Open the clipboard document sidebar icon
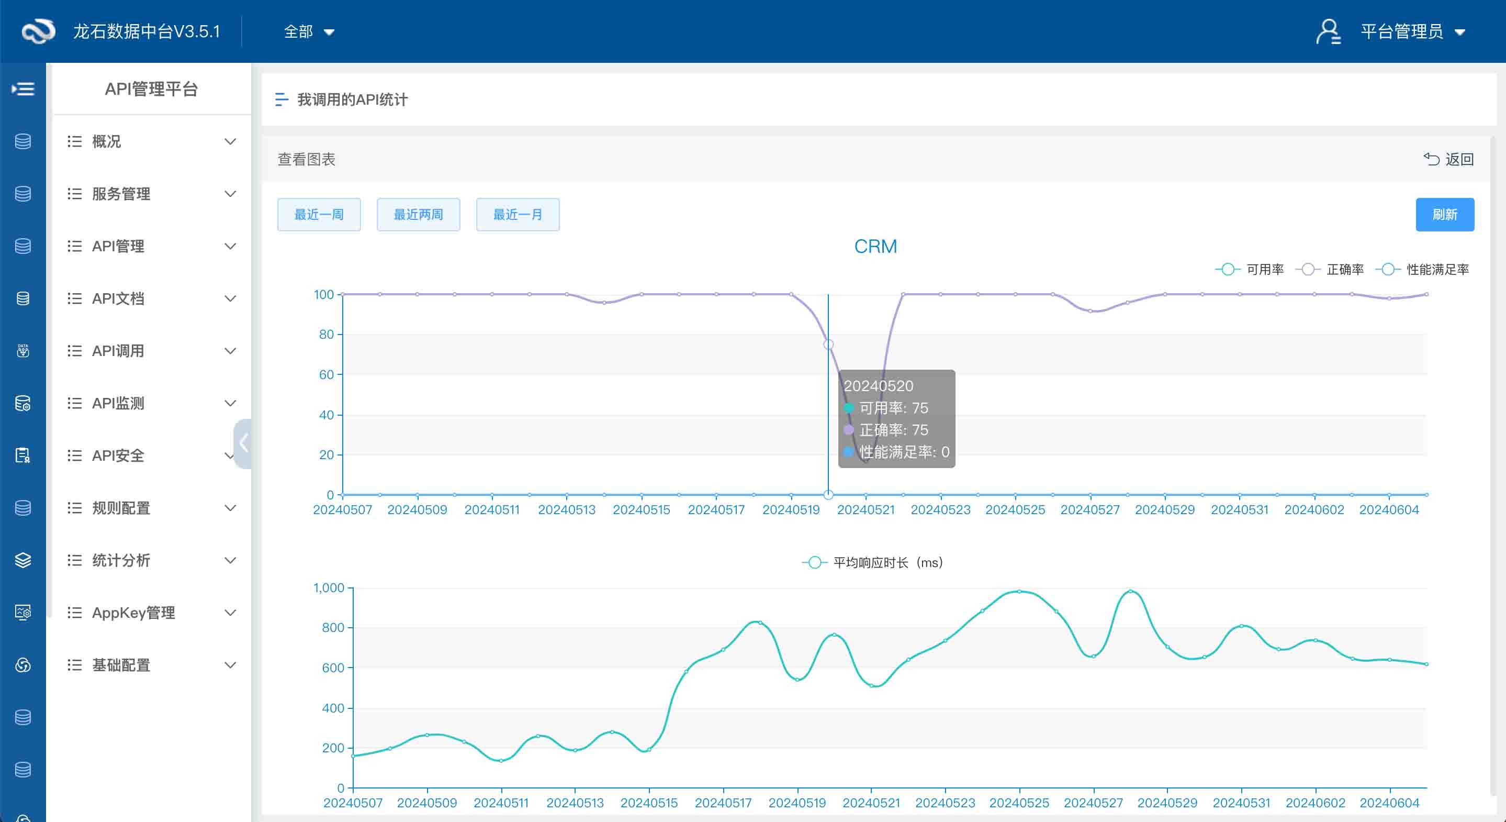 (x=23, y=455)
